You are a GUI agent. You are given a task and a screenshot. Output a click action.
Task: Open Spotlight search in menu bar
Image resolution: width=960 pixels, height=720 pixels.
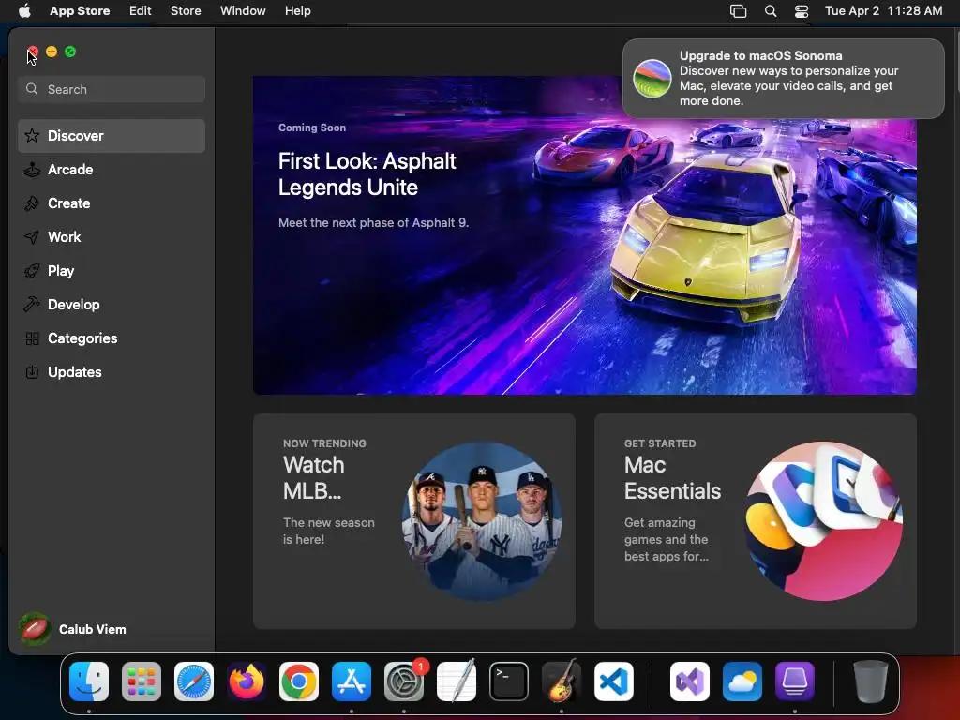tap(771, 11)
